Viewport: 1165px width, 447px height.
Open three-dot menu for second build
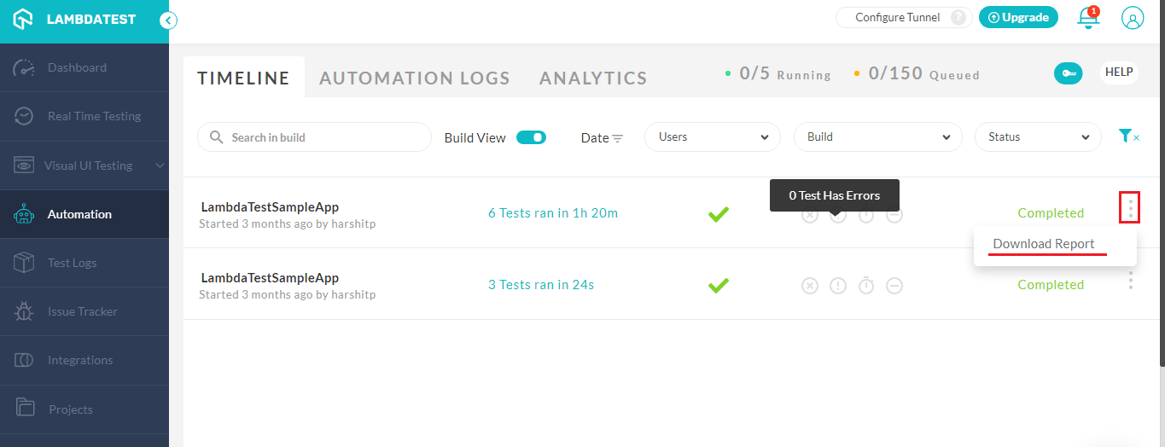[x=1130, y=280]
